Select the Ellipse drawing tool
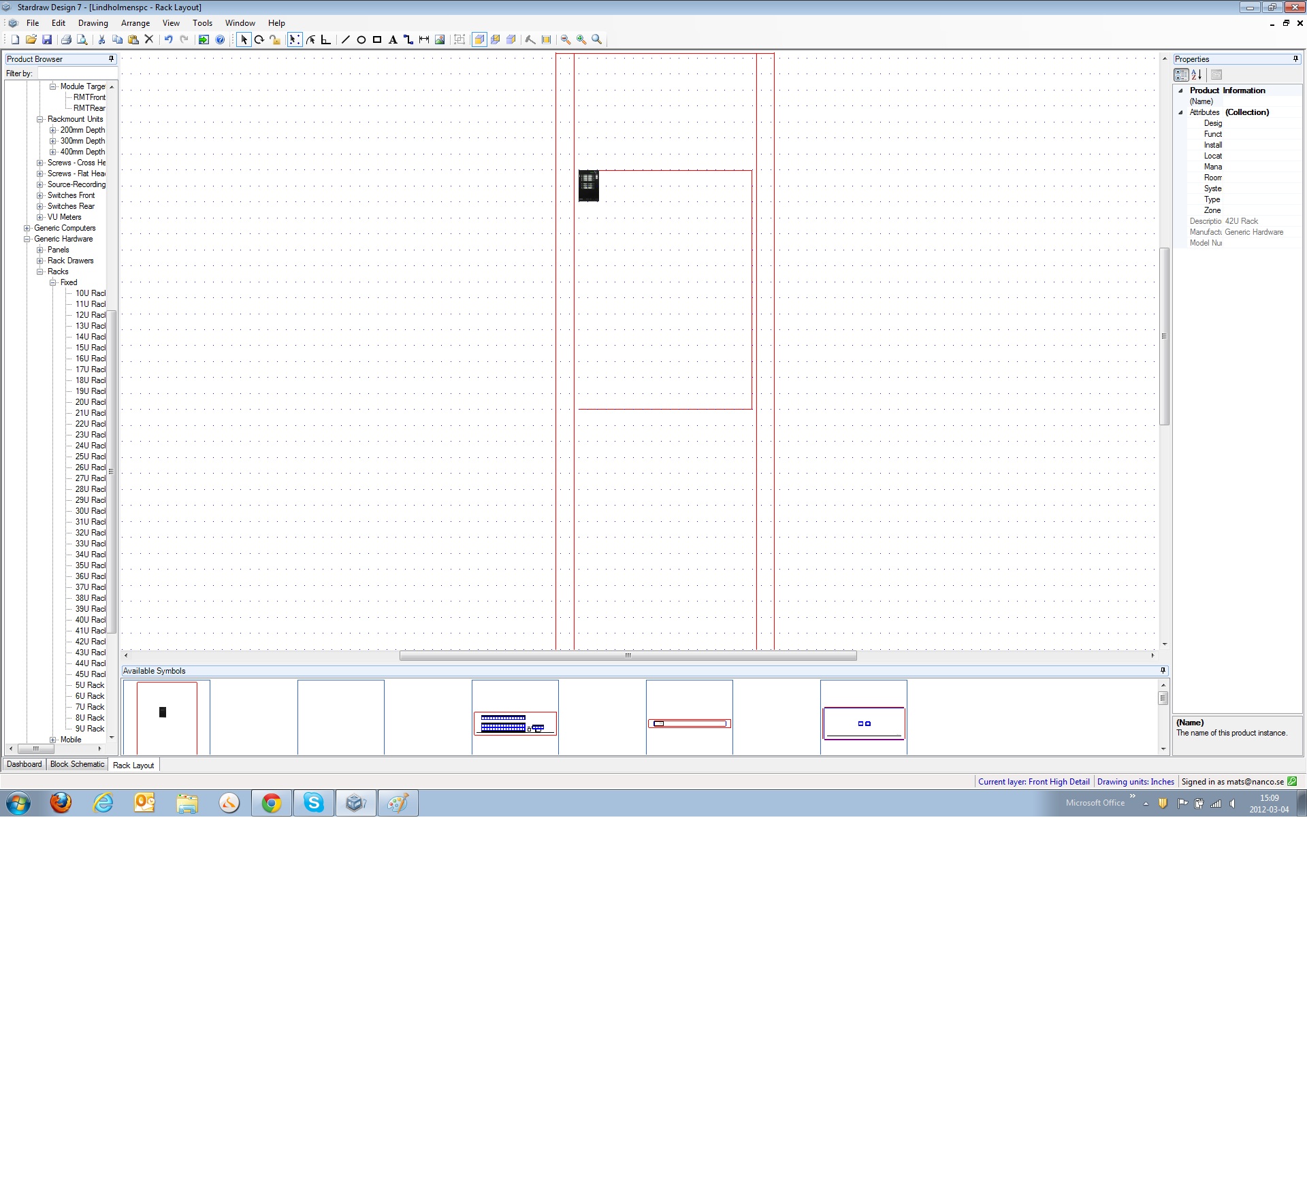 coord(361,39)
